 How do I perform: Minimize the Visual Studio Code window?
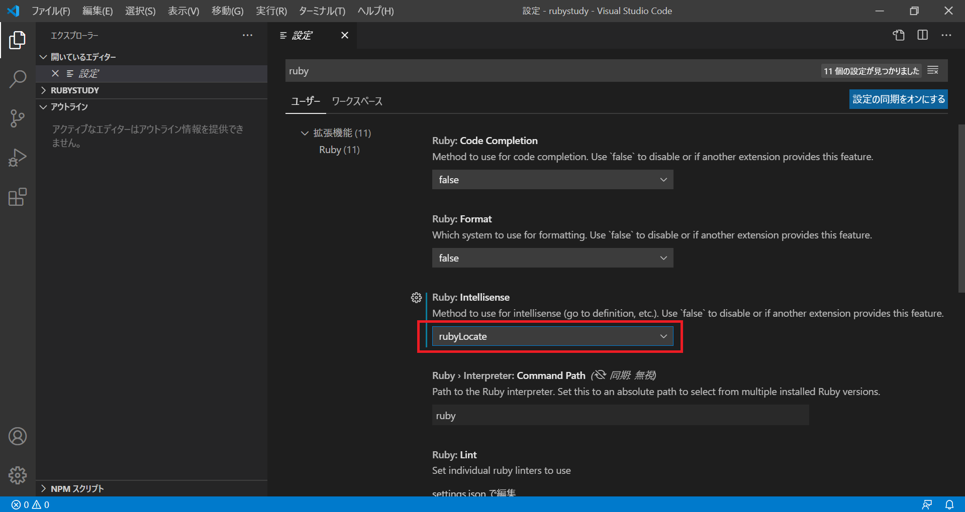point(880,11)
